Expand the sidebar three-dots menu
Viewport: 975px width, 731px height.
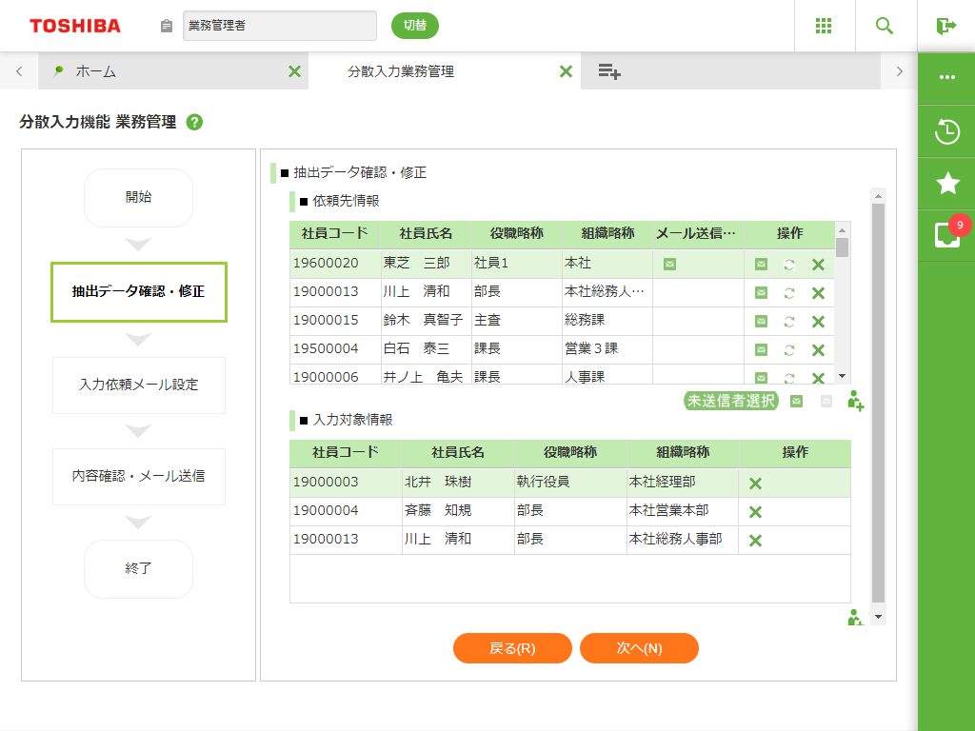click(x=946, y=77)
